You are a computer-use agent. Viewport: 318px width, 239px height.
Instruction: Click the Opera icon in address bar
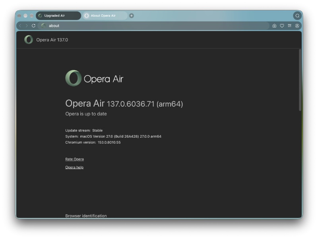tap(43, 25)
